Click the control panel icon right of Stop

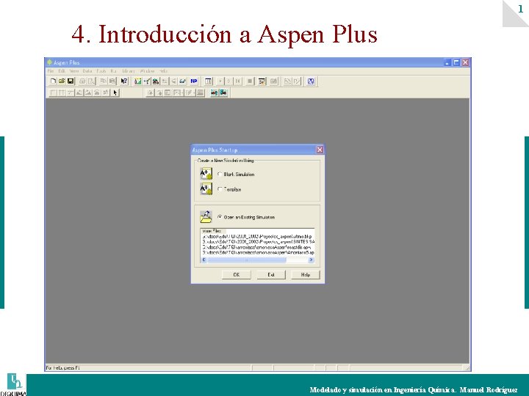coord(262,81)
